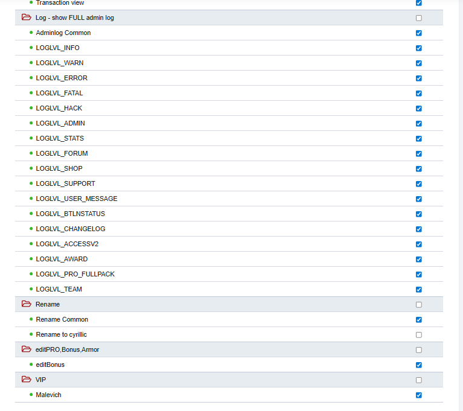This screenshot has width=463, height=411.
Task: Click the LOGLVL_SUPPORT label
Action: click(x=66, y=183)
